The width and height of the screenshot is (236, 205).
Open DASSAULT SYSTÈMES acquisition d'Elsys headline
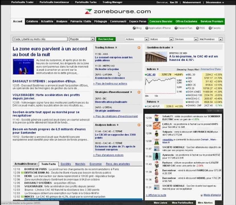point(44,81)
